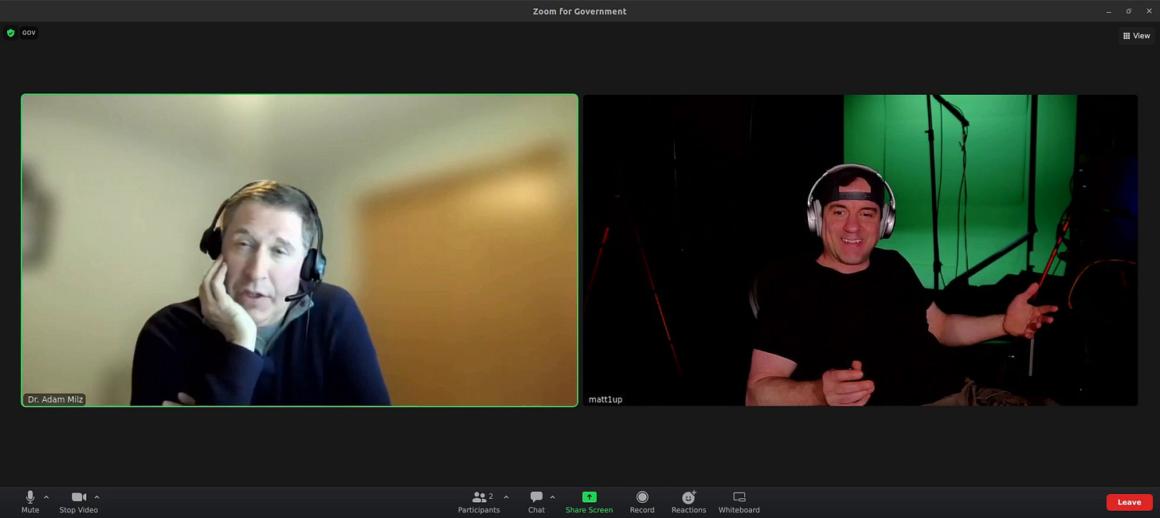The width and height of the screenshot is (1160, 518).
Task: Select Dr. Adam Milz video tile
Action: (x=300, y=250)
